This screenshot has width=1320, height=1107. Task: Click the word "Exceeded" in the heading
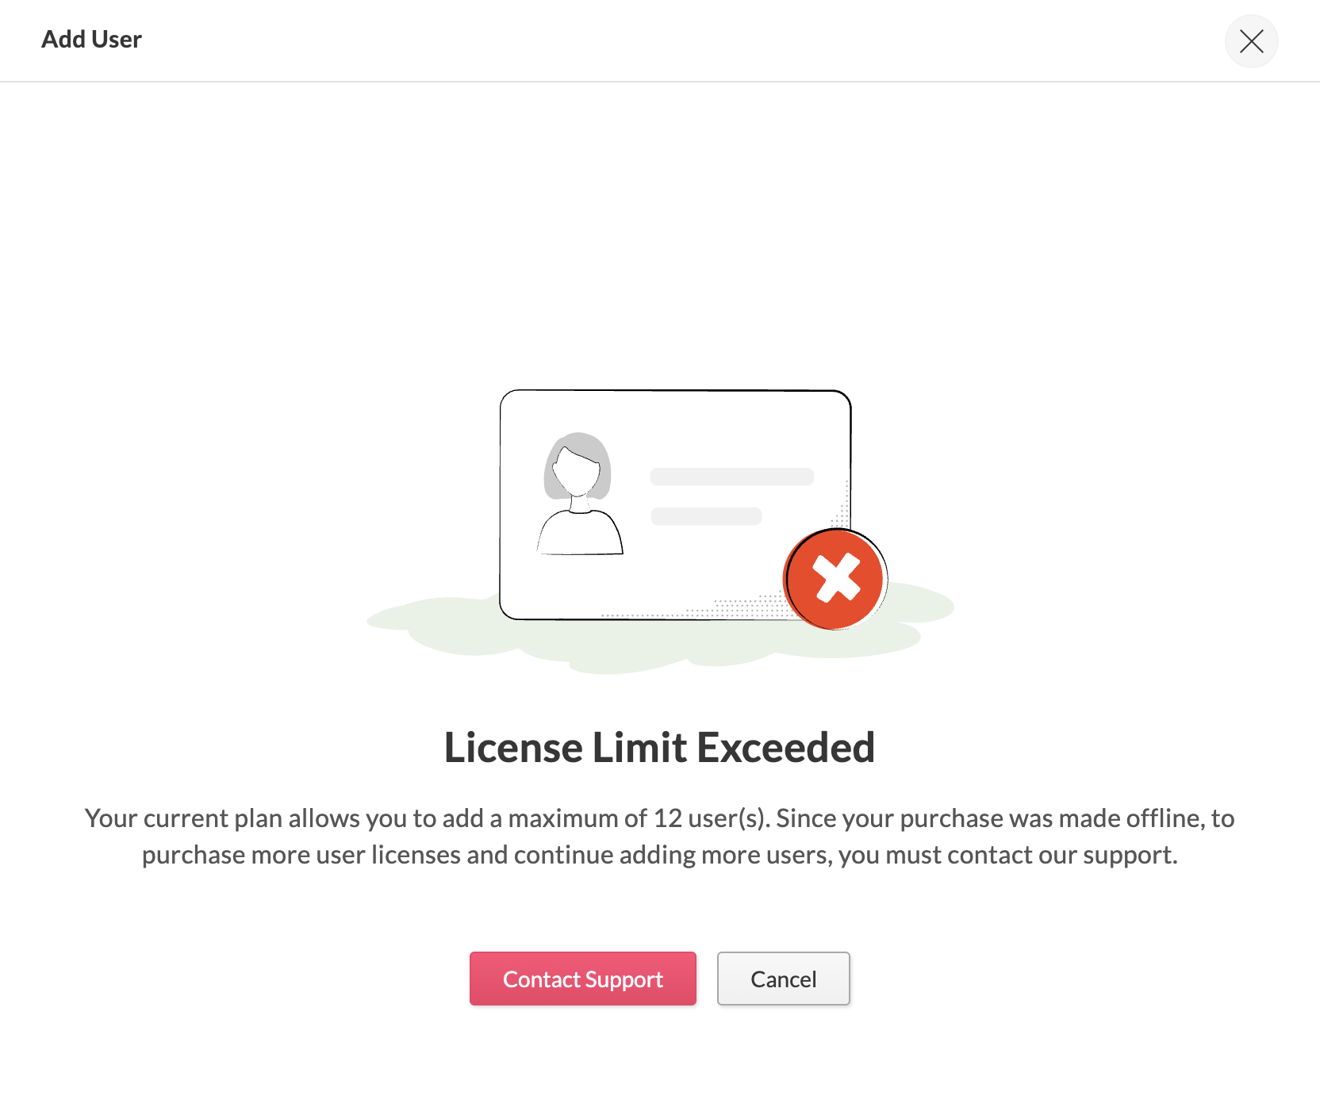(785, 748)
